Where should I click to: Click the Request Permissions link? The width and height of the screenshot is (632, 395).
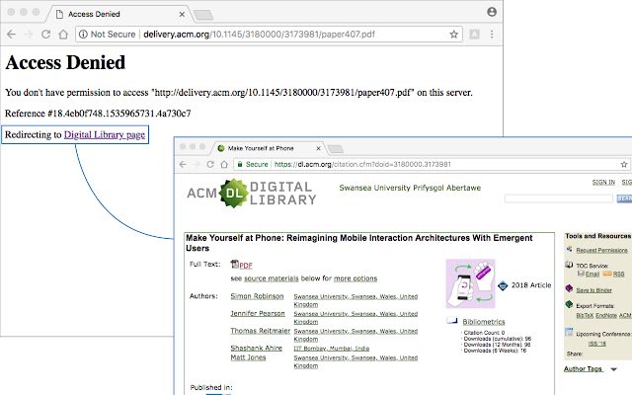tap(601, 250)
